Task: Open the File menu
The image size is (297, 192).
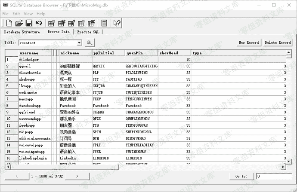Action: pos(6,14)
